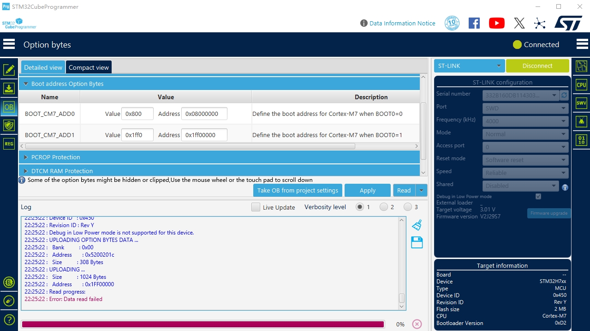This screenshot has height=331, width=590.
Task: Open the Serial number dropdown
Action: (521, 96)
